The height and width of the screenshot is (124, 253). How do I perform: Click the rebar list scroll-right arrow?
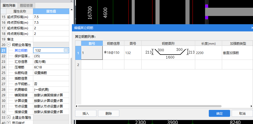tap(251, 106)
